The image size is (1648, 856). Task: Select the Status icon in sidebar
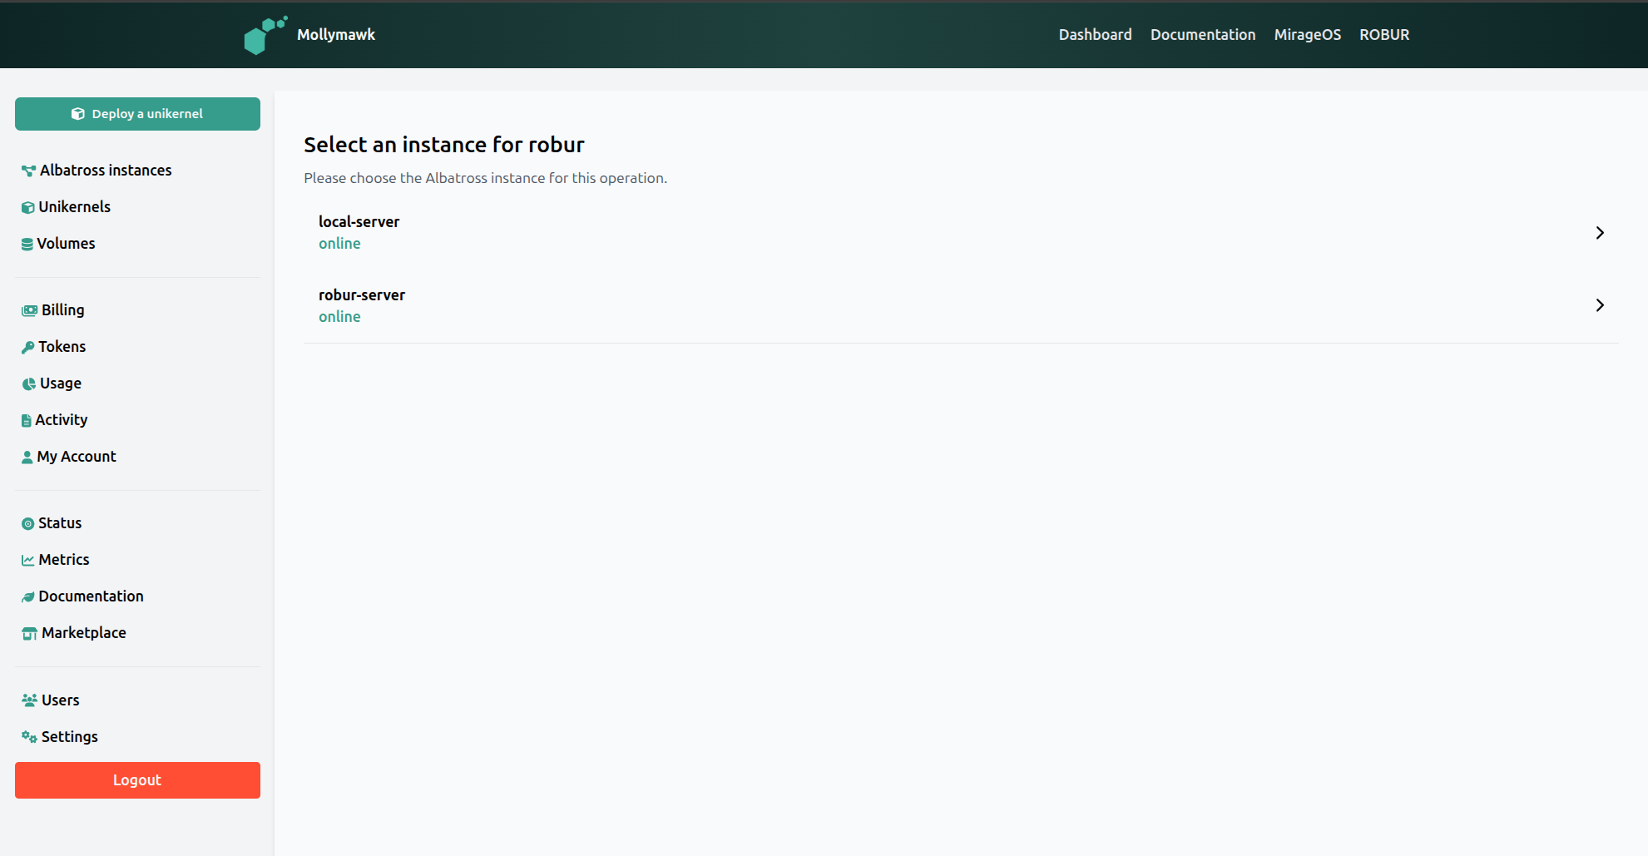point(27,522)
